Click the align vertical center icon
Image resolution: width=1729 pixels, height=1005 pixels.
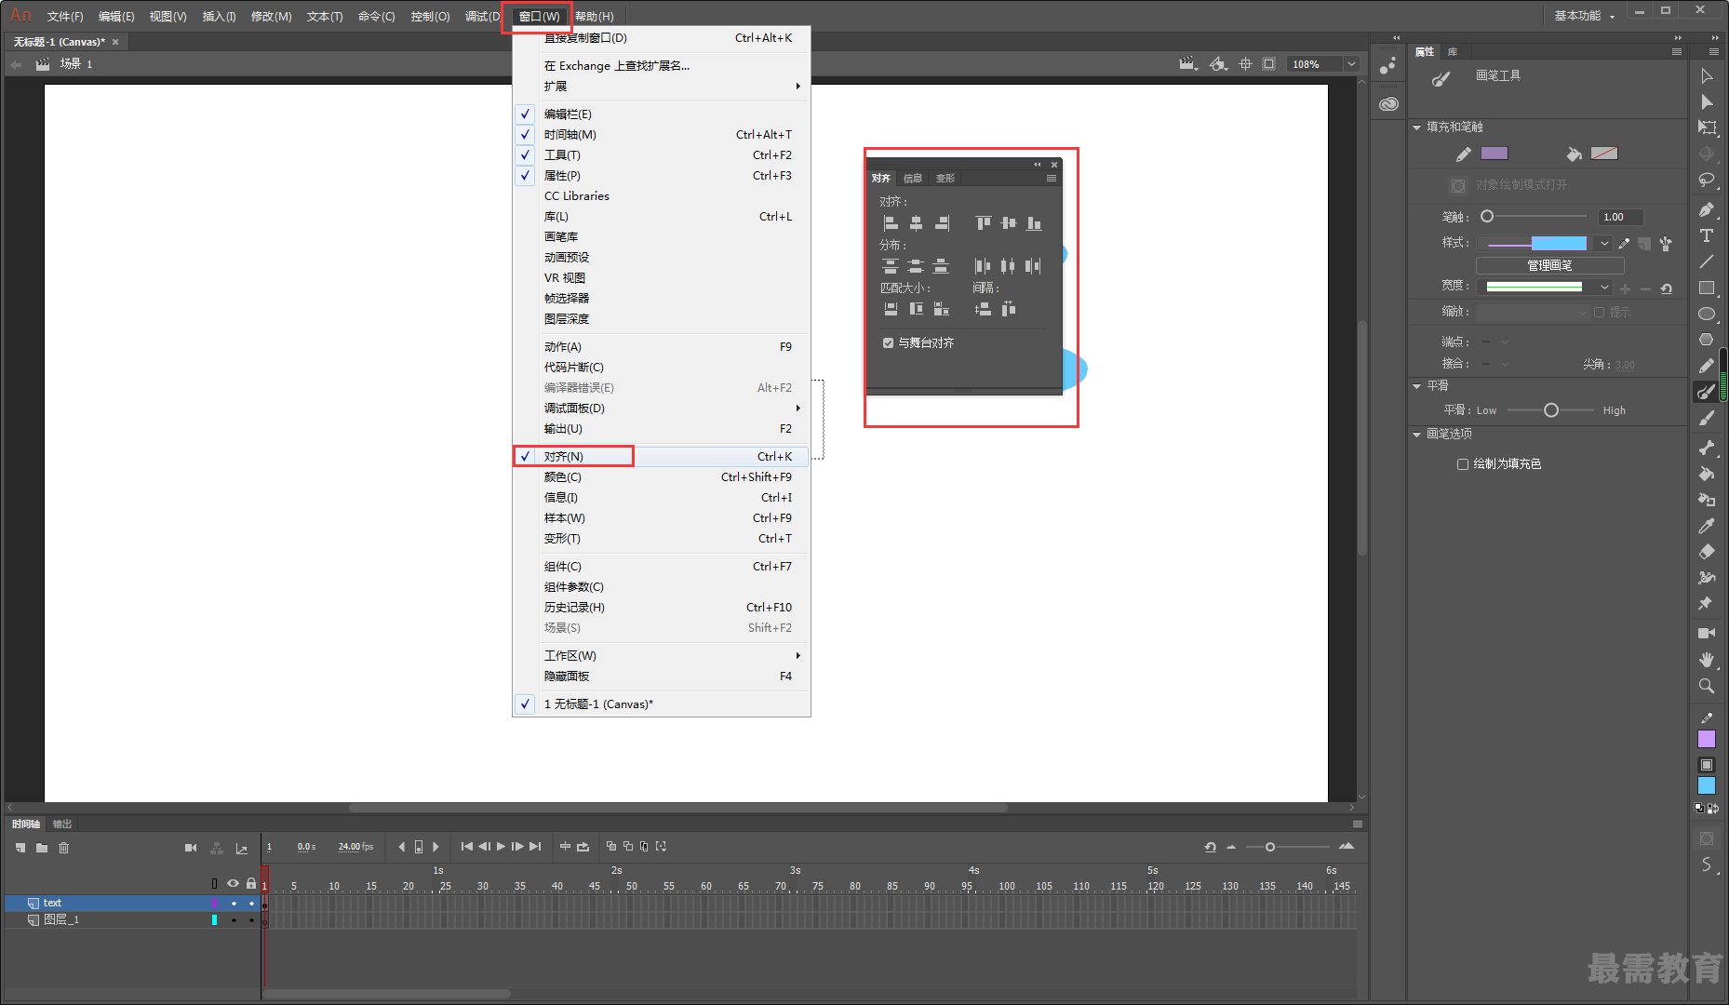1009,223
